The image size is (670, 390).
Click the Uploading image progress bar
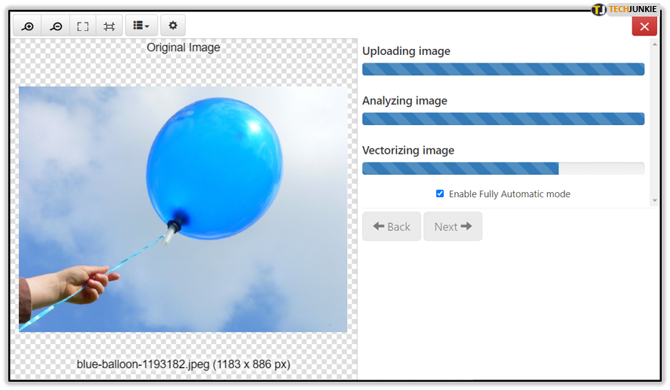(x=503, y=69)
